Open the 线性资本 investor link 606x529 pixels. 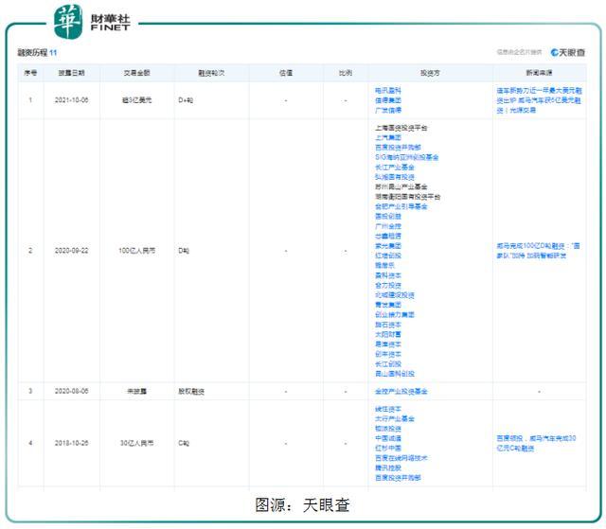tap(388, 409)
